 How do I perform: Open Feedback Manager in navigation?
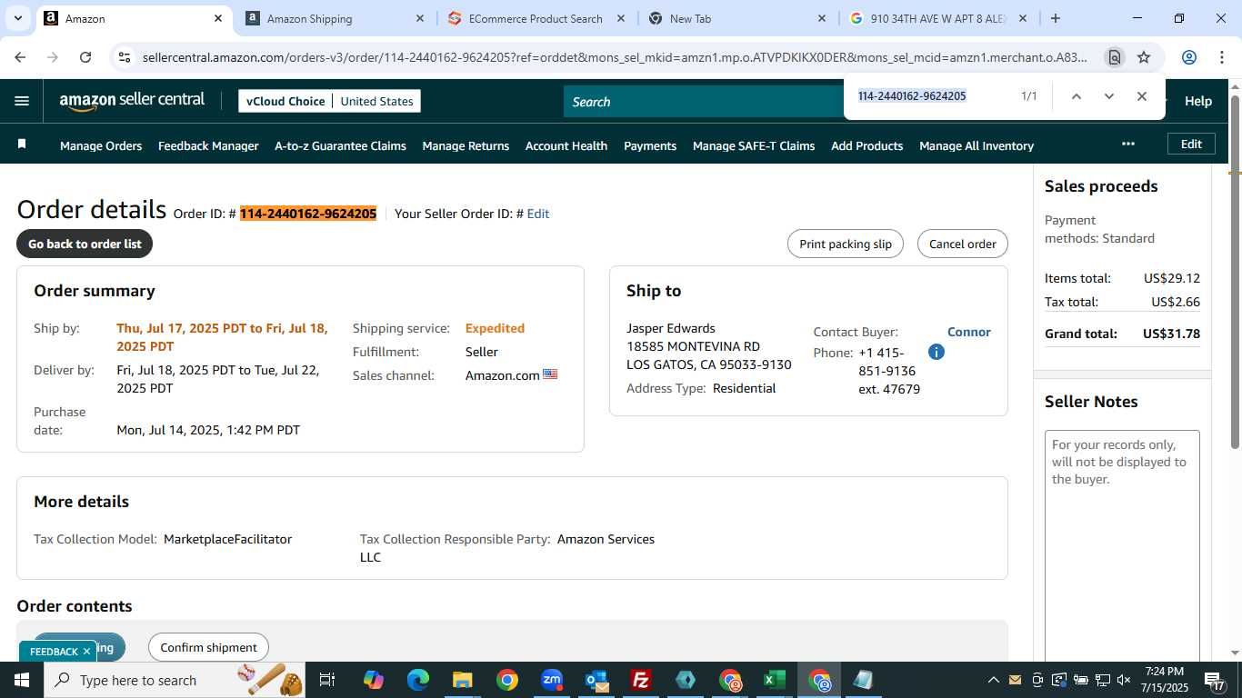[x=208, y=145]
